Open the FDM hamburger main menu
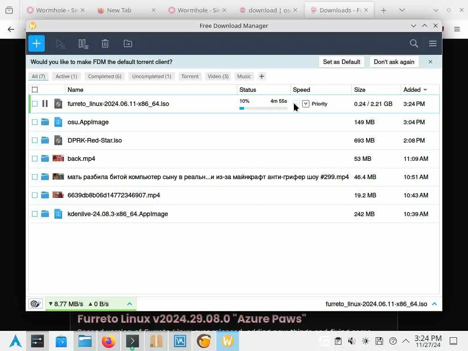The height and width of the screenshot is (351, 468). tap(433, 43)
